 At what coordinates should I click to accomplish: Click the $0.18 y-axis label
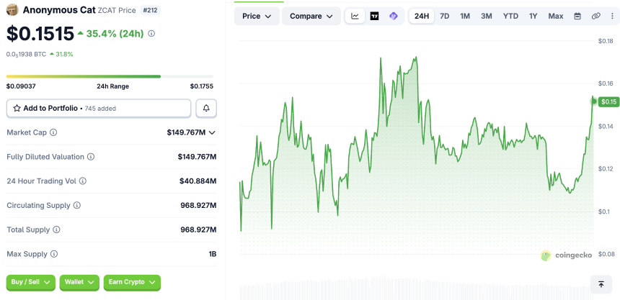point(607,41)
